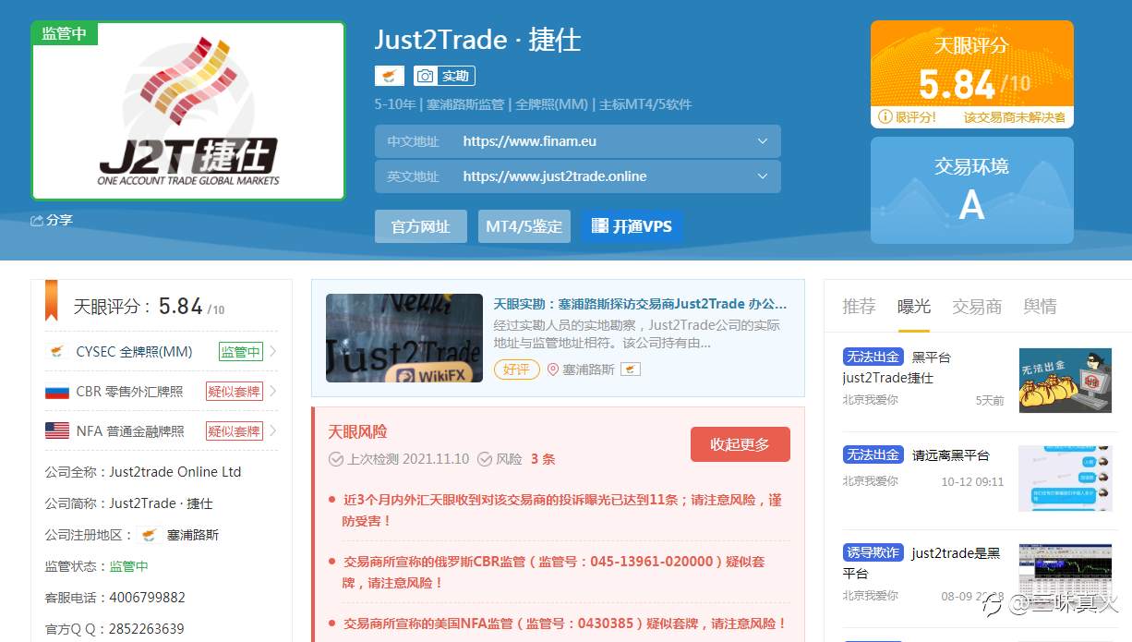The width and height of the screenshot is (1132, 642).
Task: Click the green 监管中 tag in CYSEC row
Action: click(x=241, y=352)
